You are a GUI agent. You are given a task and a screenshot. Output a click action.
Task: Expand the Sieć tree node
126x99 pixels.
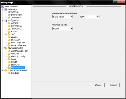(x=6, y=34)
